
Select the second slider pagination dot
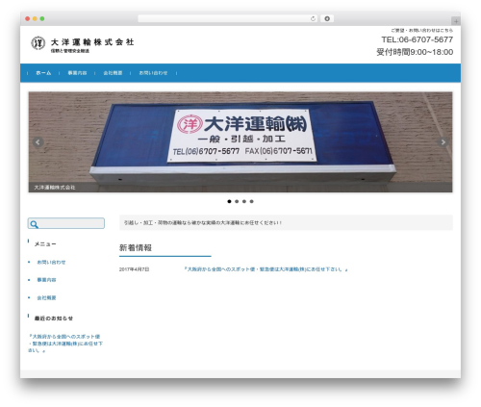(237, 201)
